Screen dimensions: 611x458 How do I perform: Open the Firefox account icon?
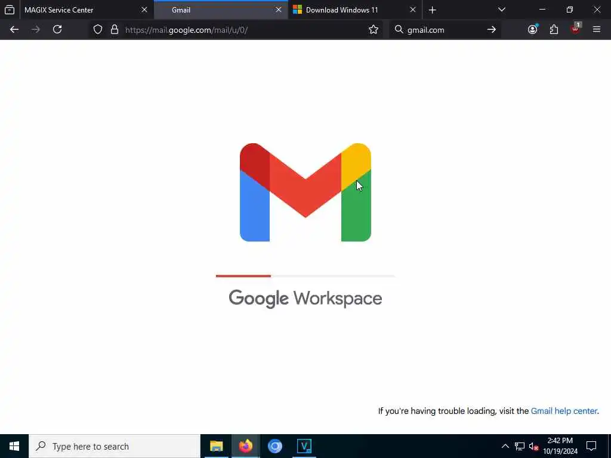click(533, 30)
